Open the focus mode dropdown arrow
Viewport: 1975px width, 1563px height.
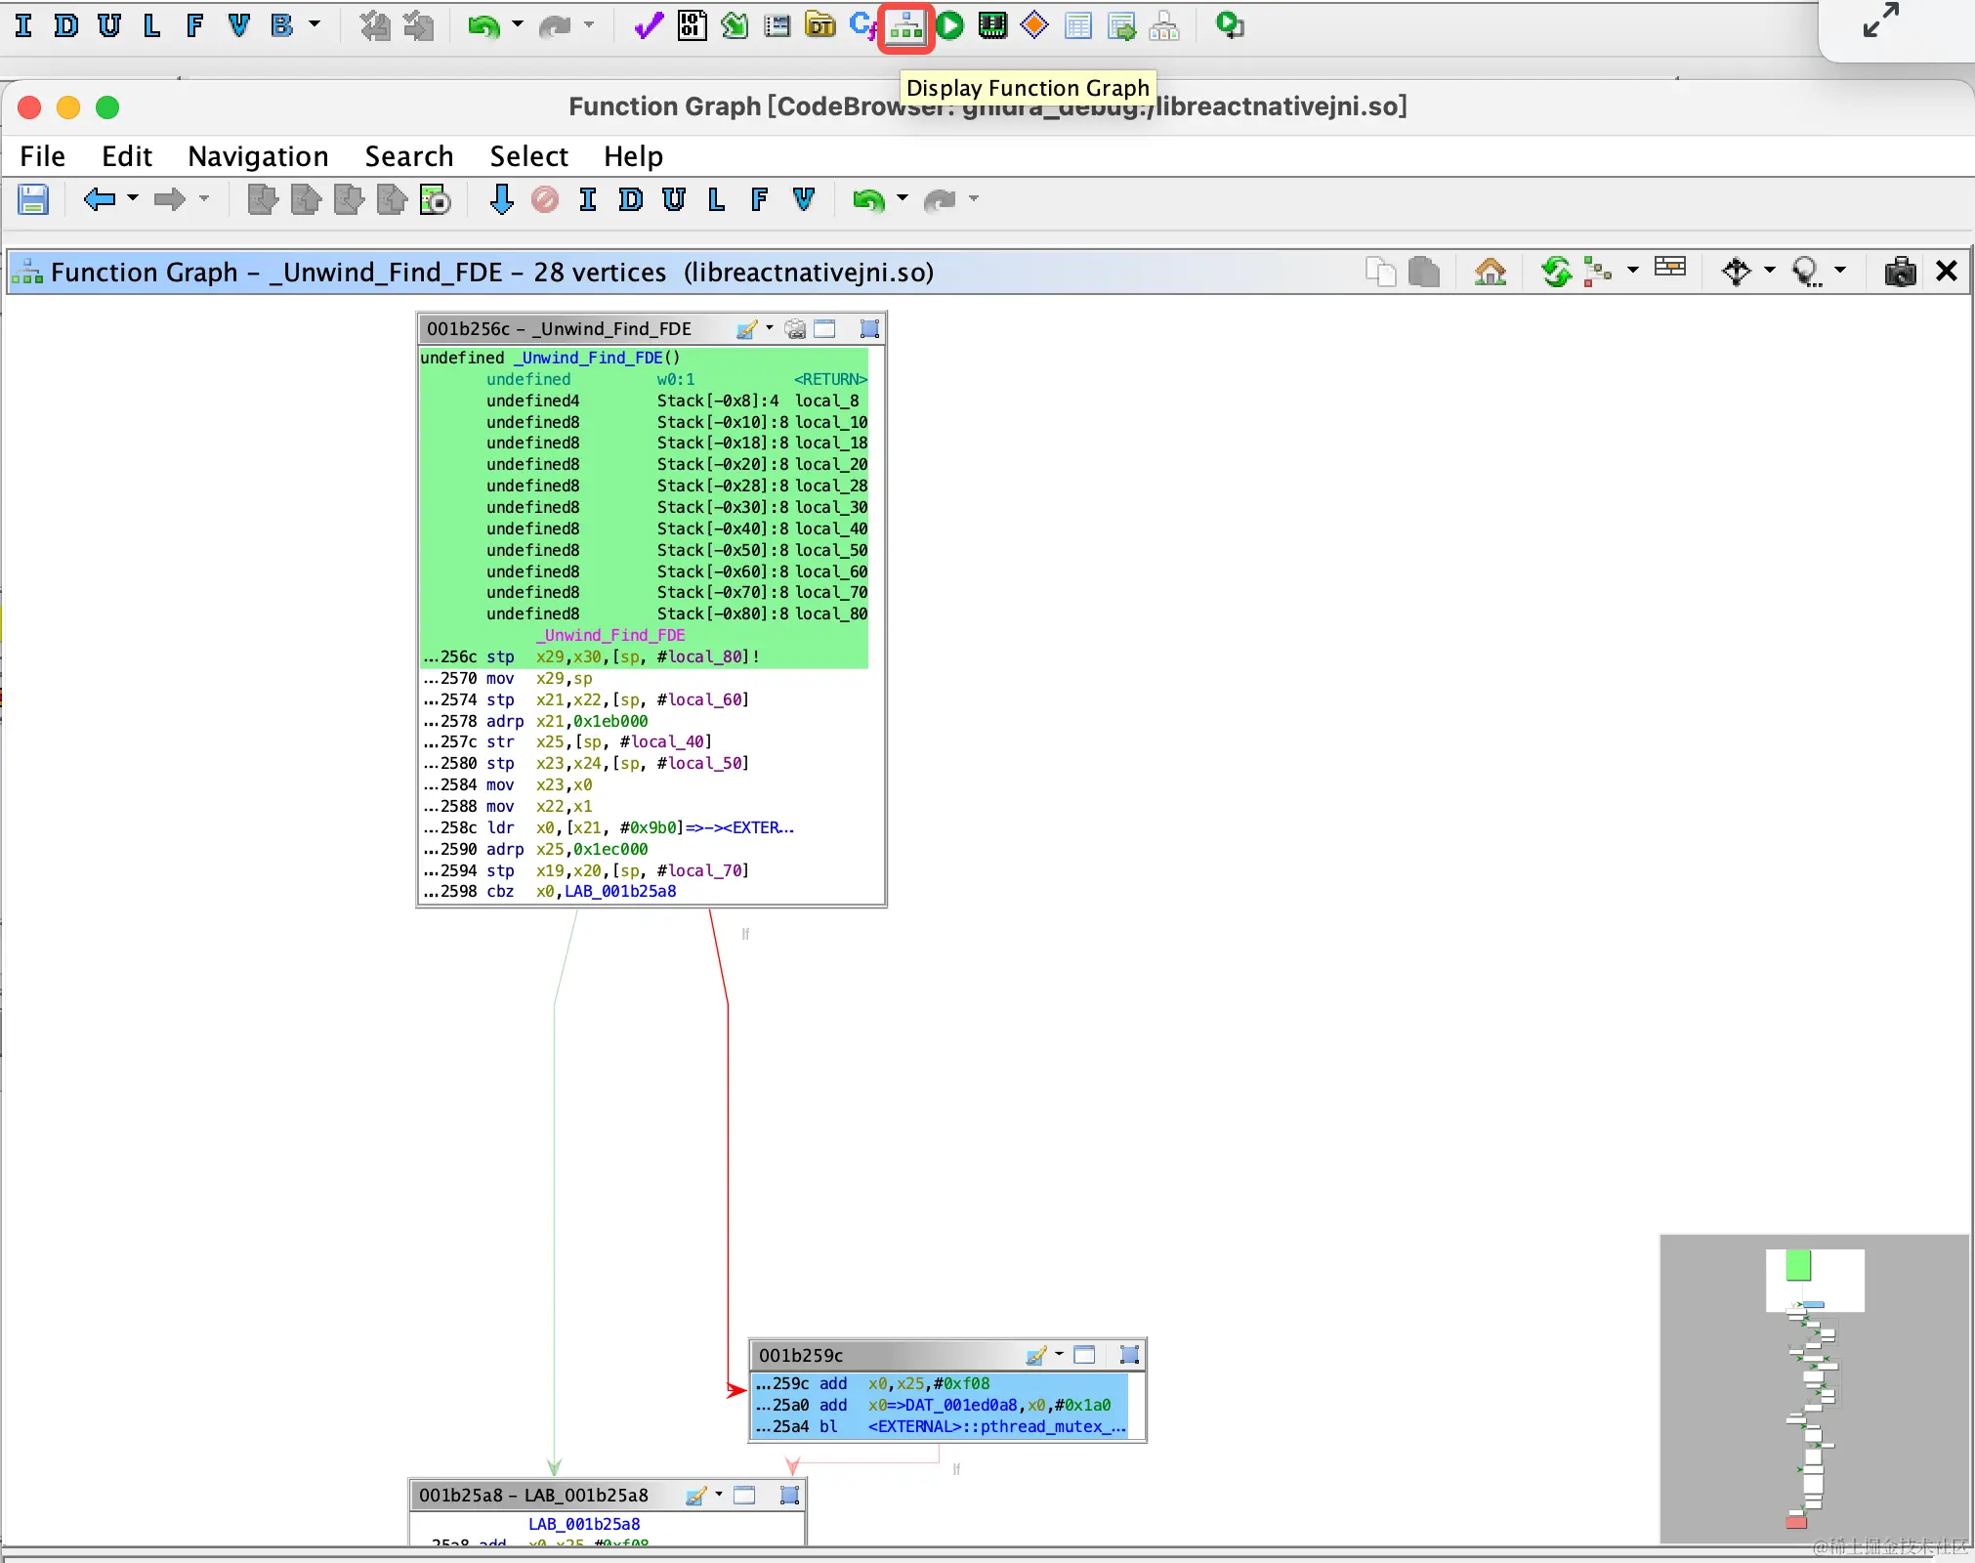[x=1840, y=271]
